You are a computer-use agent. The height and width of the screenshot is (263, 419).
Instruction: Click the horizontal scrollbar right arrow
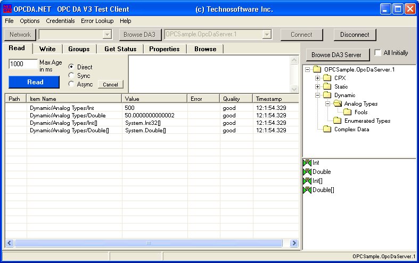(x=294, y=243)
